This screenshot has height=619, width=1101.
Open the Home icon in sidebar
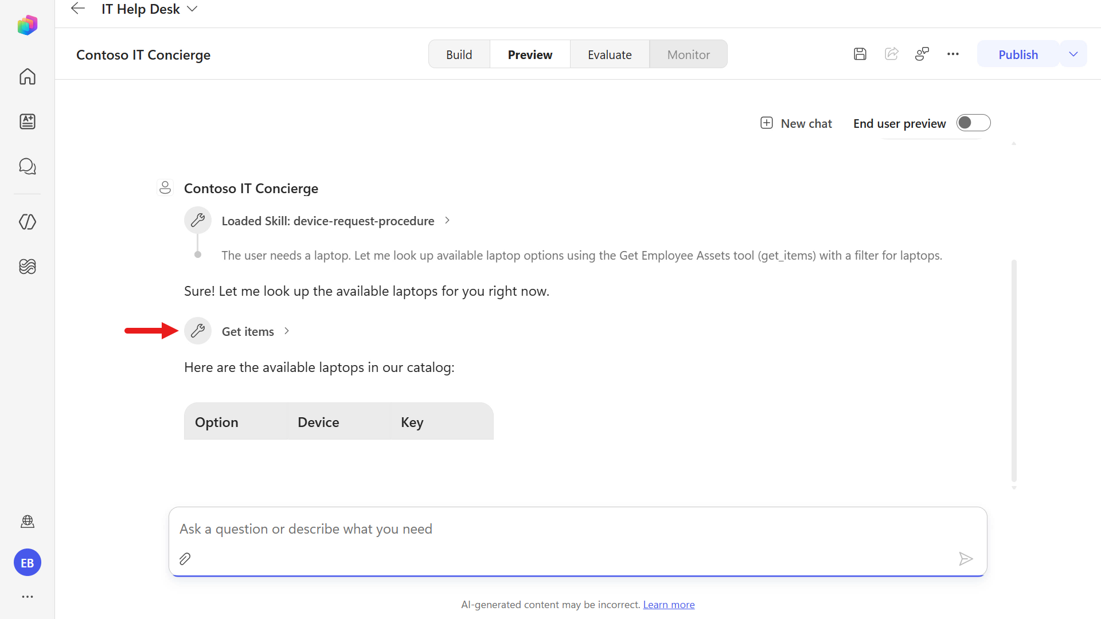27,76
